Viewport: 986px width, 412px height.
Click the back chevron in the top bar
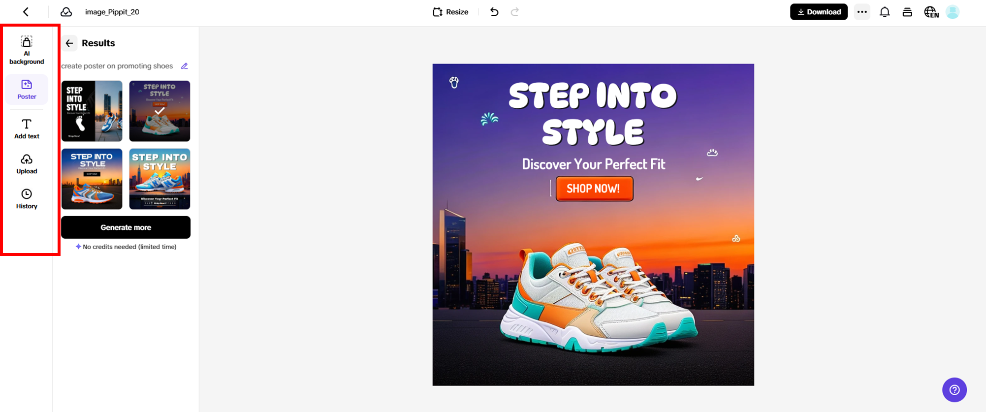(x=25, y=11)
